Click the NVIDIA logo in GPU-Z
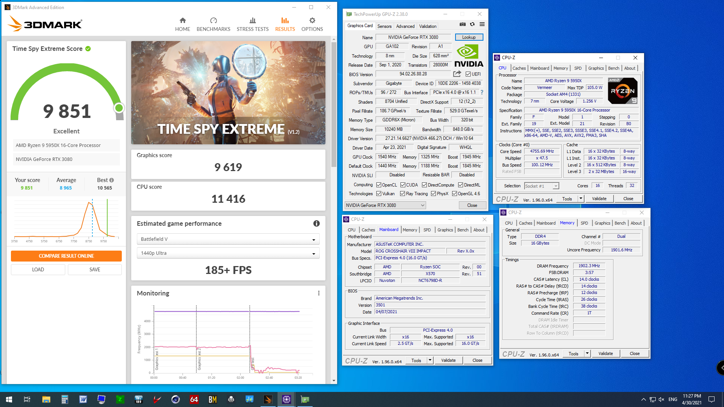 (x=469, y=56)
